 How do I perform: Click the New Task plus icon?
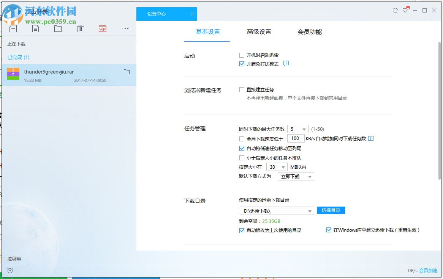13,28
